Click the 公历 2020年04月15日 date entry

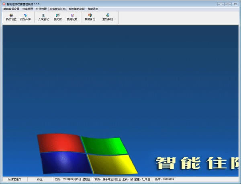point(73,180)
